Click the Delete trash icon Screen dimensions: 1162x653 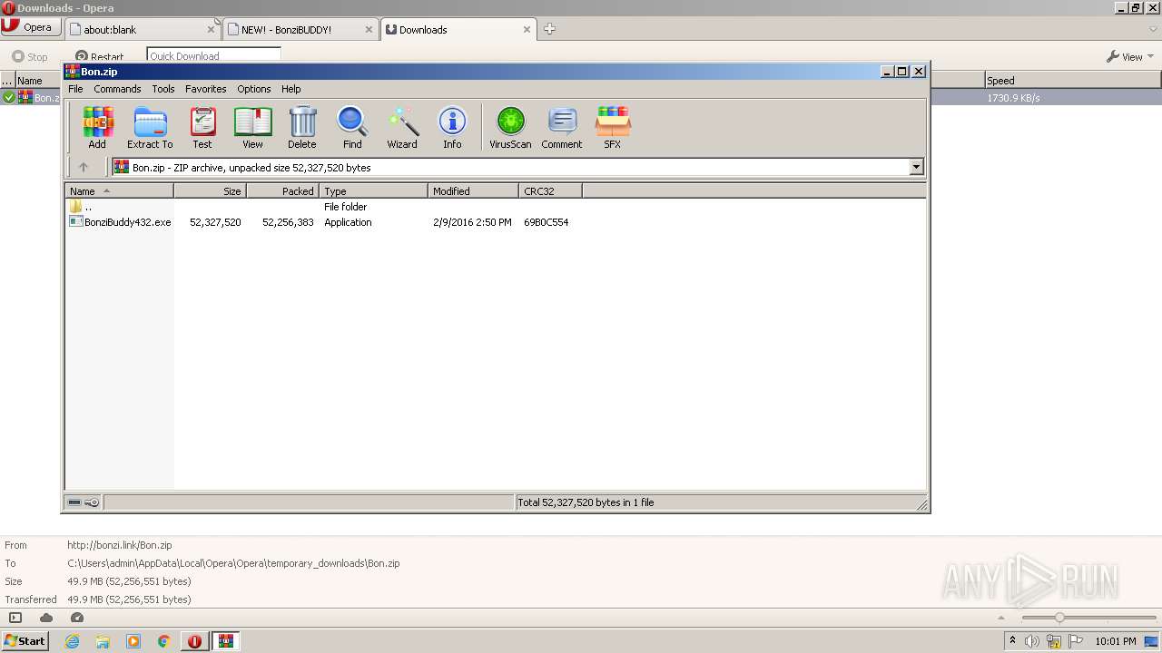tap(302, 128)
